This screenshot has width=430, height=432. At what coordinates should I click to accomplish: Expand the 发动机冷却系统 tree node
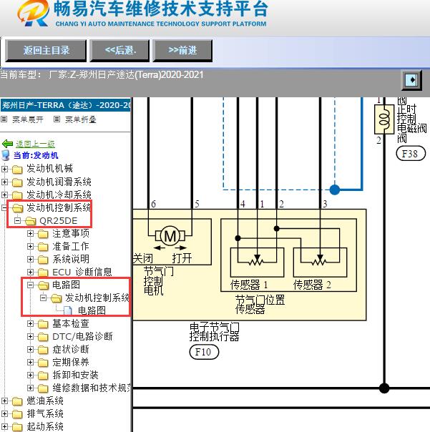(x=4, y=195)
